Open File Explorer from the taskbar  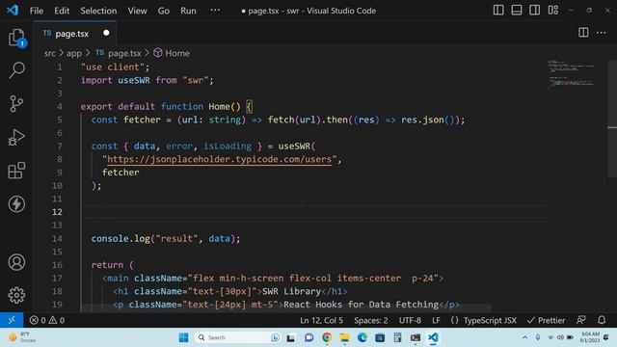[x=345, y=337]
